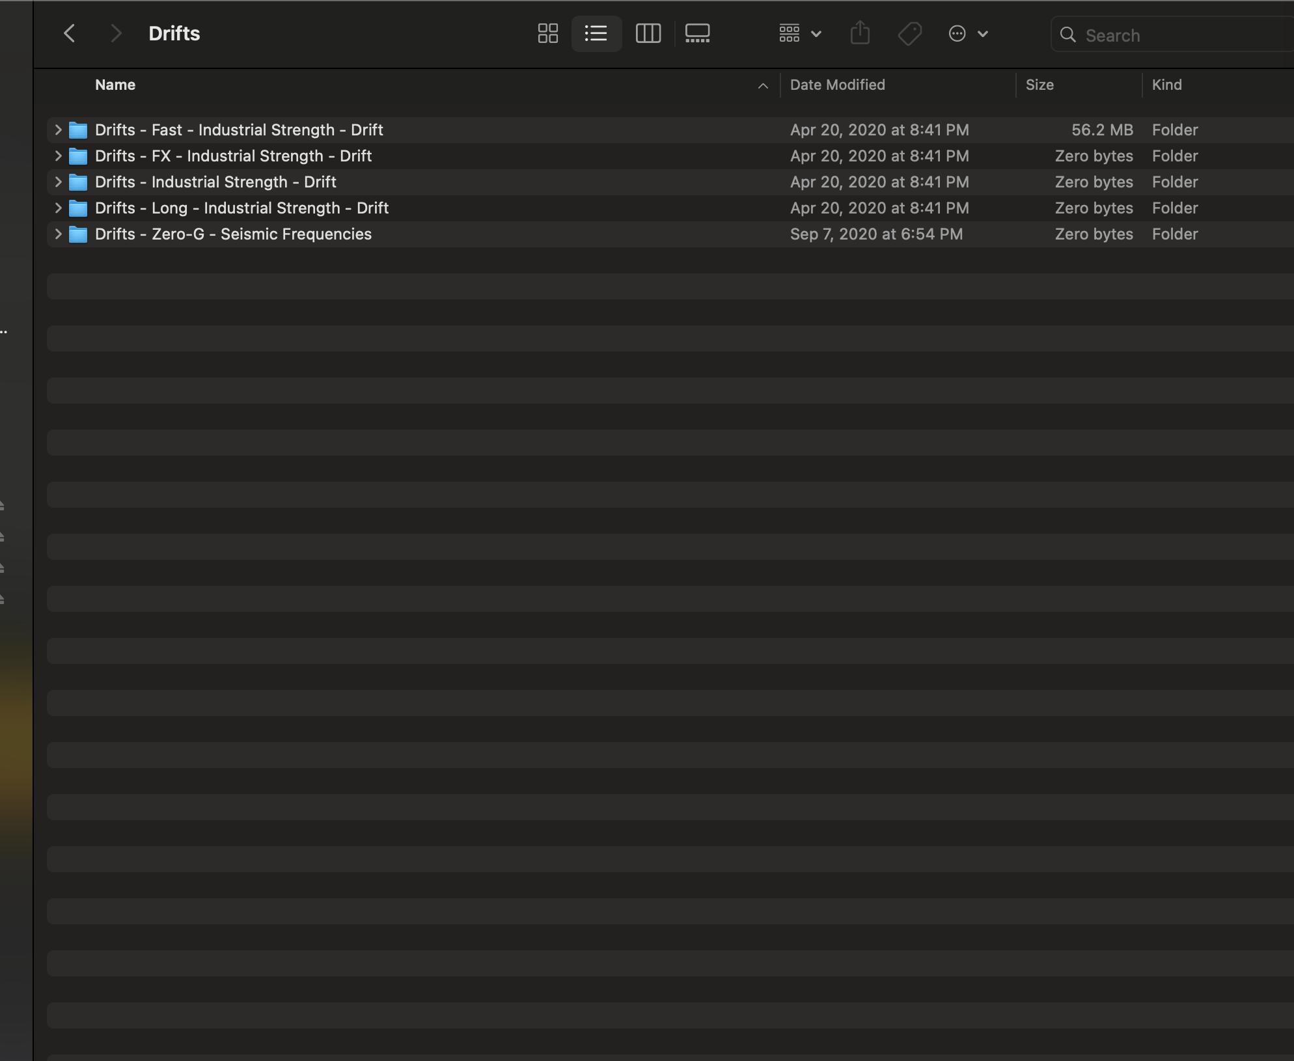Select 'Drifts - Zero-G - Seismic Frequencies' name
This screenshot has height=1061, width=1294.
(233, 234)
